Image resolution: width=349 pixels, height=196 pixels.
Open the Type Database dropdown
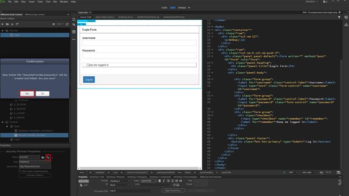pyautogui.click(x=35, y=162)
